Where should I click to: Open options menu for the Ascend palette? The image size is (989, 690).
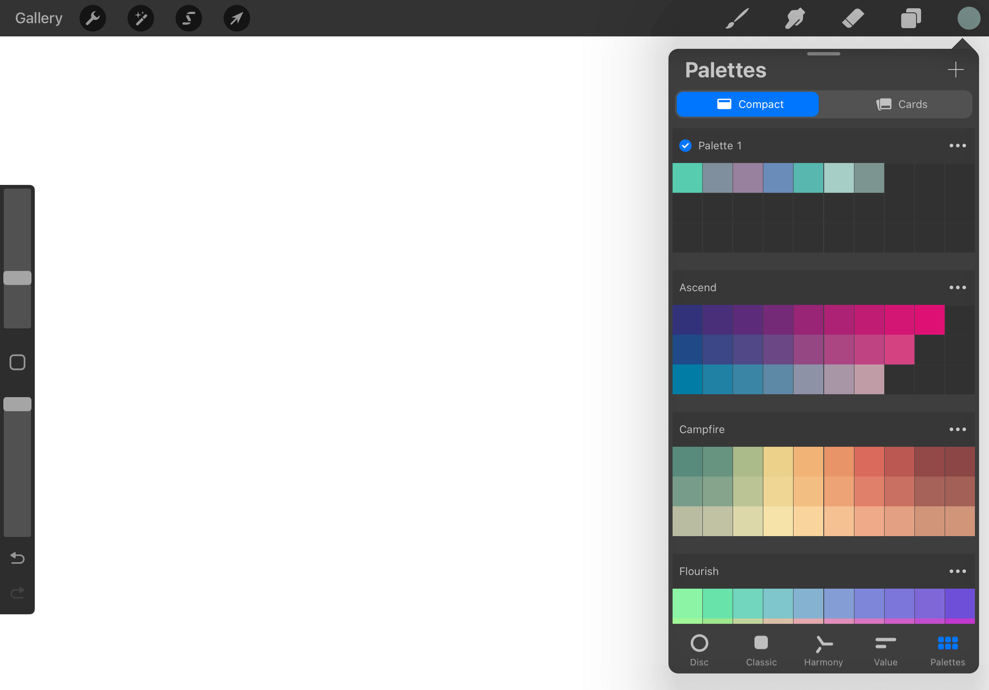pyautogui.click(x=957, y=287)
